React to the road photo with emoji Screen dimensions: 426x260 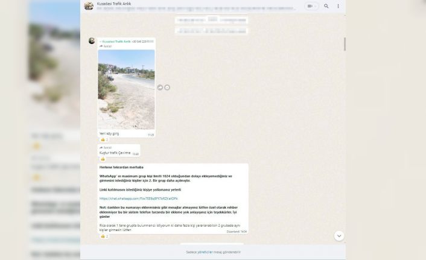(167, 87)
